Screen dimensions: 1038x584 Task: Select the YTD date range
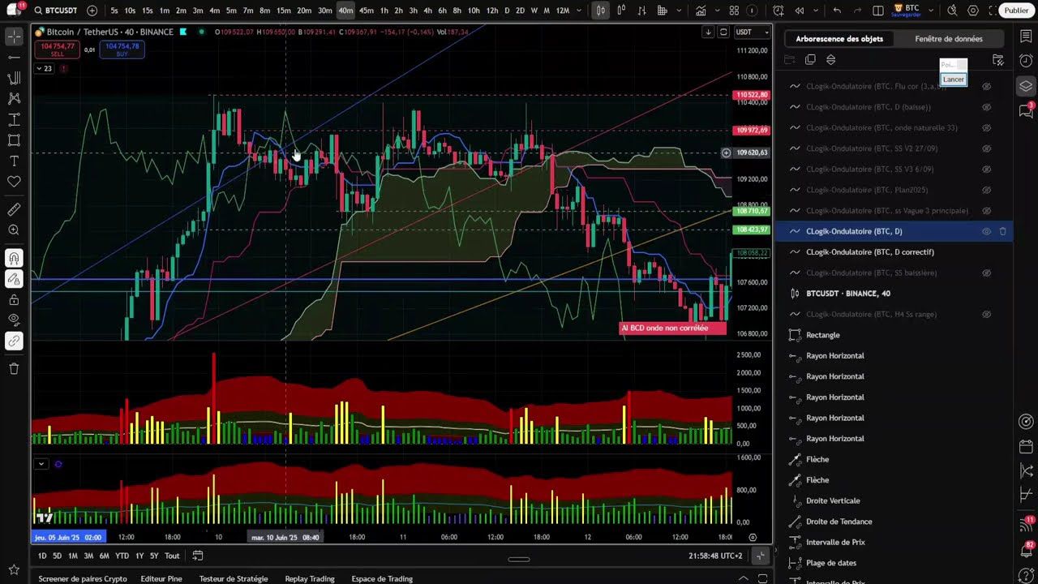tap(122, 556)
